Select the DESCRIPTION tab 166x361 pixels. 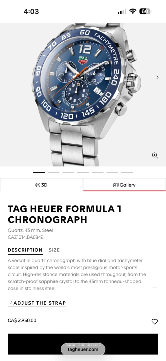coord(25,250)
